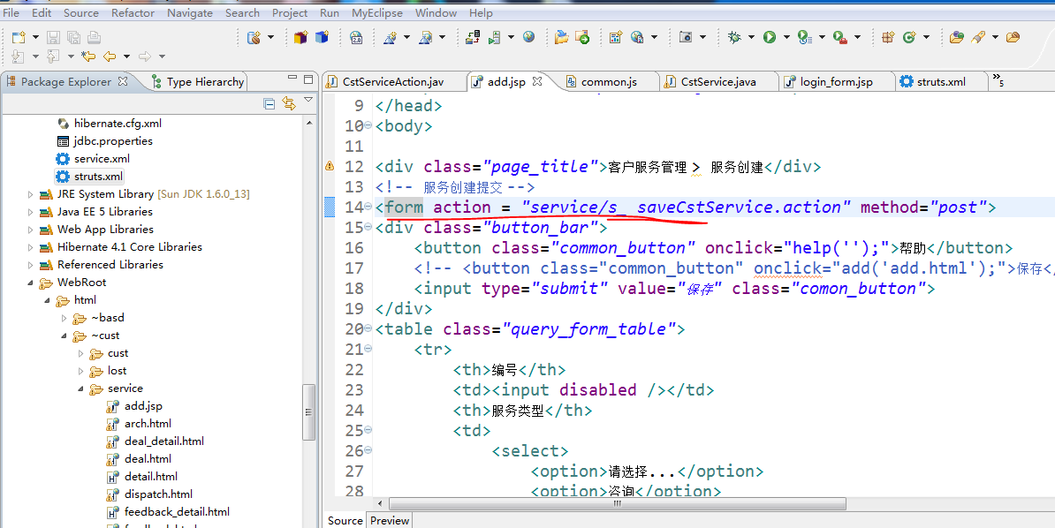The height and width of the screenshot is (528, 1055).
Task: Open the Back history dropdown arrow
Action: tap(125, 57)
